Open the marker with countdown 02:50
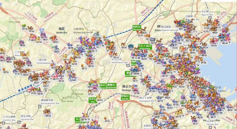 [71, 46]
